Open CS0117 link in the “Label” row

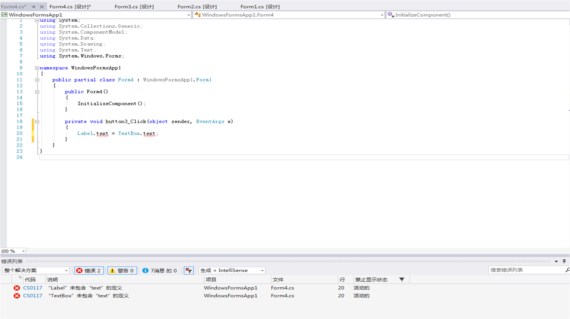point(33,288)
